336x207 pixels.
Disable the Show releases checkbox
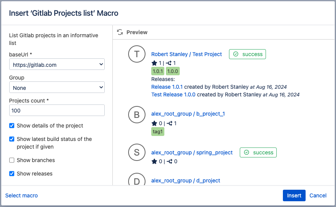pos(12,174)
